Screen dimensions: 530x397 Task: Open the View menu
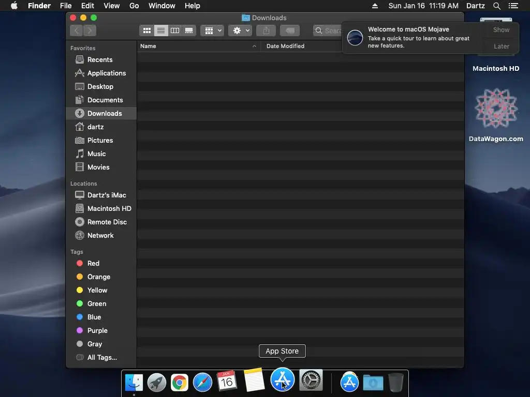click(112, 6)
